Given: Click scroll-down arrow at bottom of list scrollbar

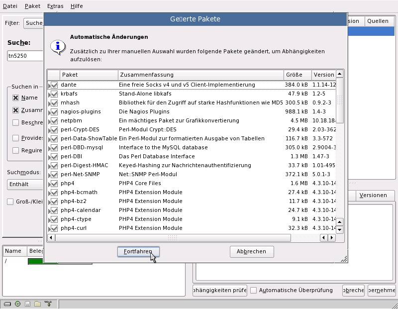Looking at the screenshot, I should point(340,230).
